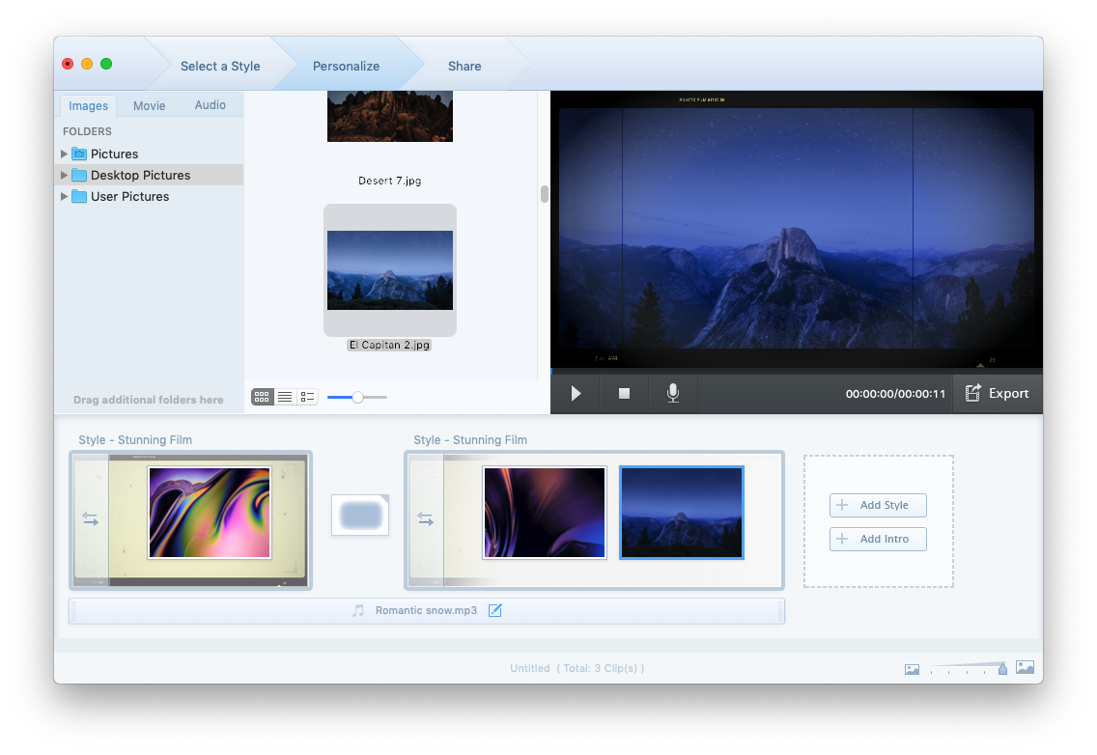Click the small thumbnail size icon at bottom right
The height and width of the screenshot is (755, 1097).
point(912,669)
